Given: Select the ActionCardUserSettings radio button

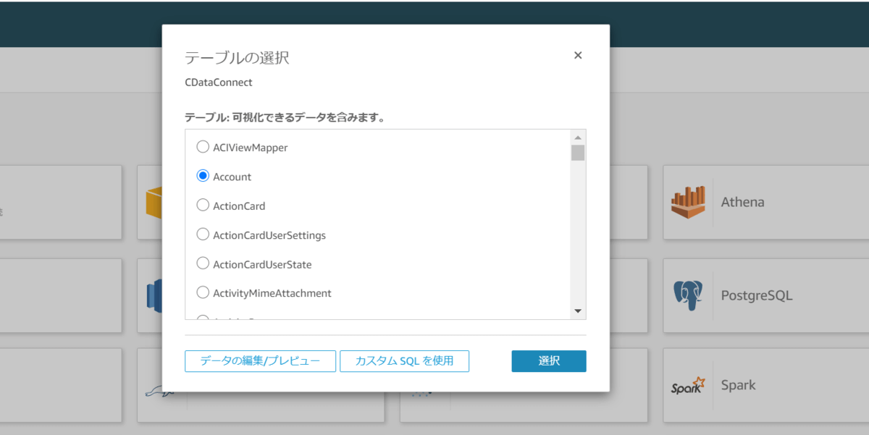Looking at the screenshot, I should [203, 235].
